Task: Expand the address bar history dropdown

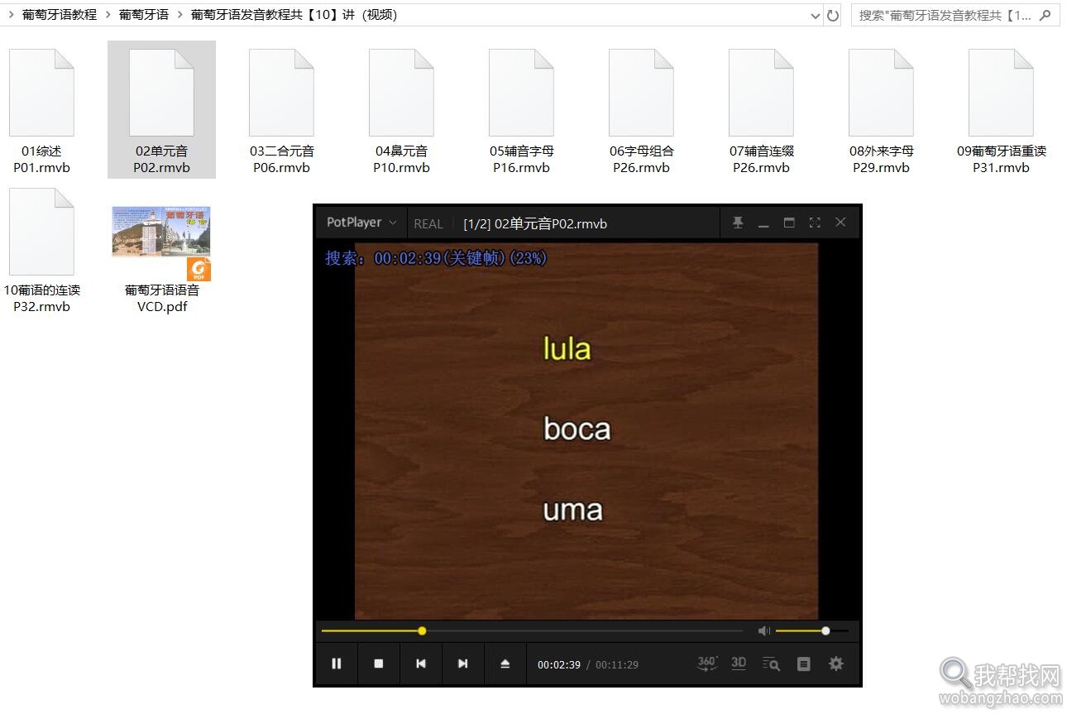Action: tap(815, 15)
